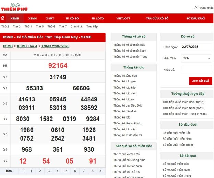This screenshot has height=178, width=214.
Task: Click the Chọn ngày date field
Action: click(196, 47)
